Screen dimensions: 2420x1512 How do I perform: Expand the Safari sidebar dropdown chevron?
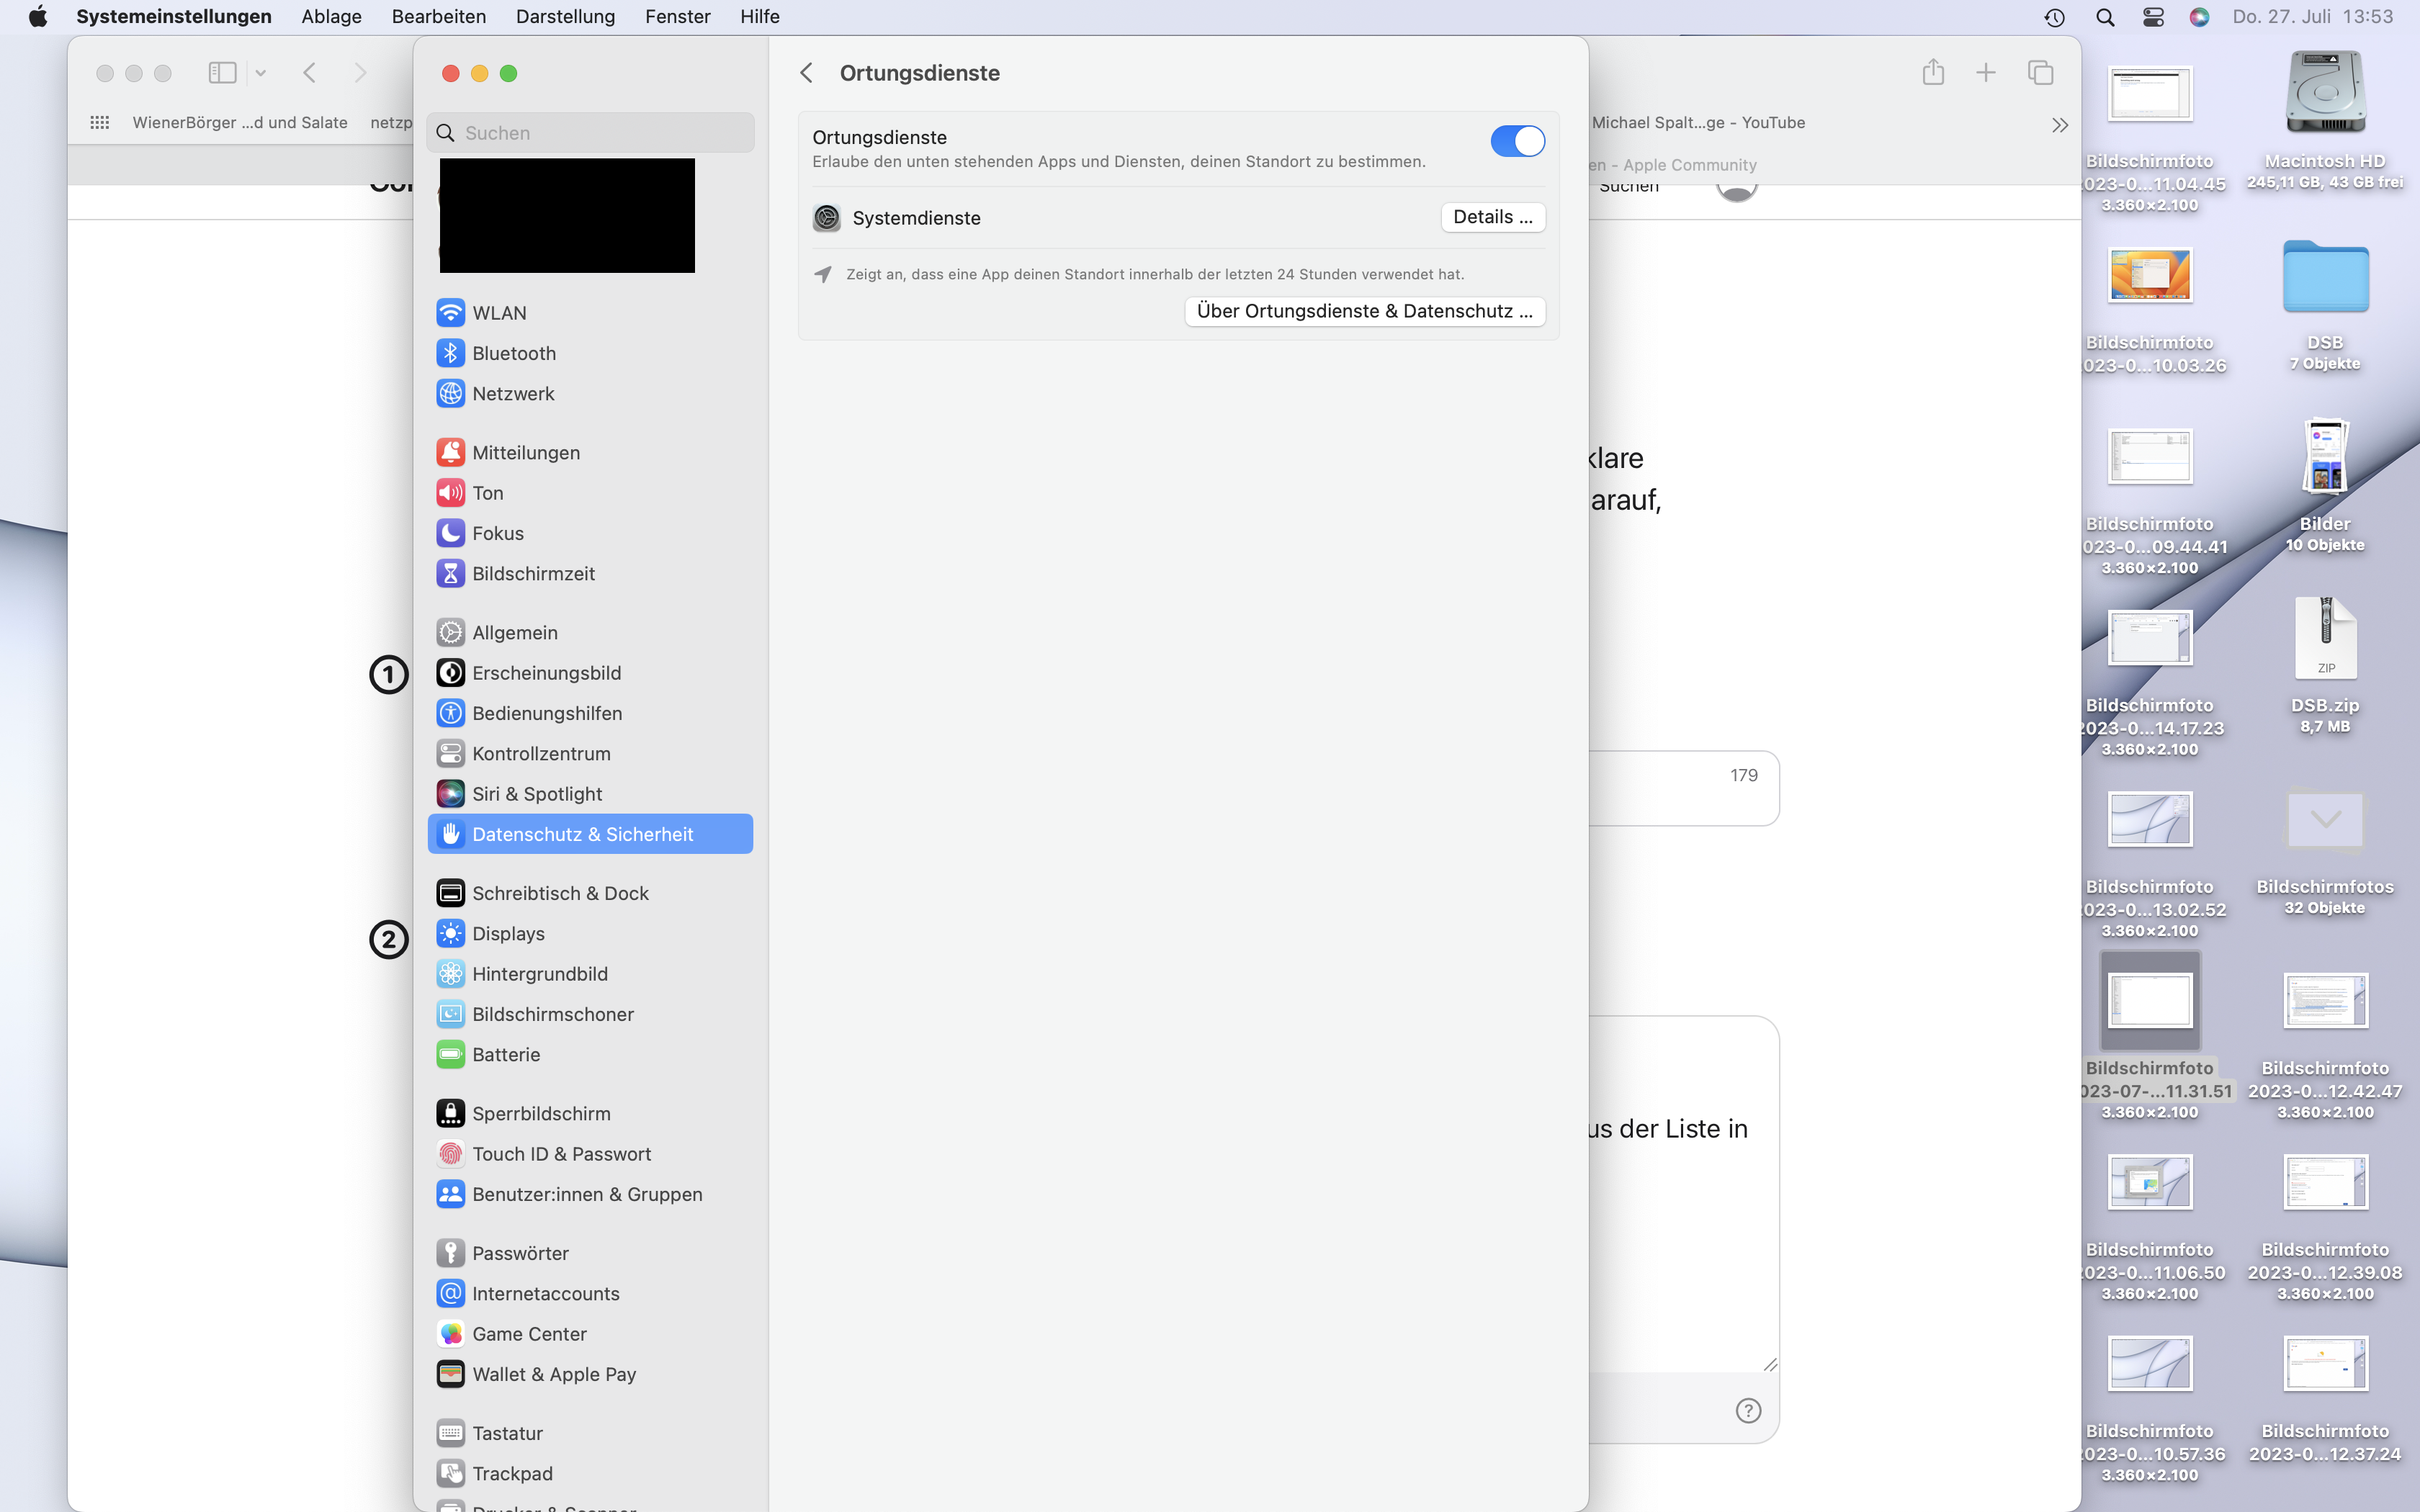point(261,73)
